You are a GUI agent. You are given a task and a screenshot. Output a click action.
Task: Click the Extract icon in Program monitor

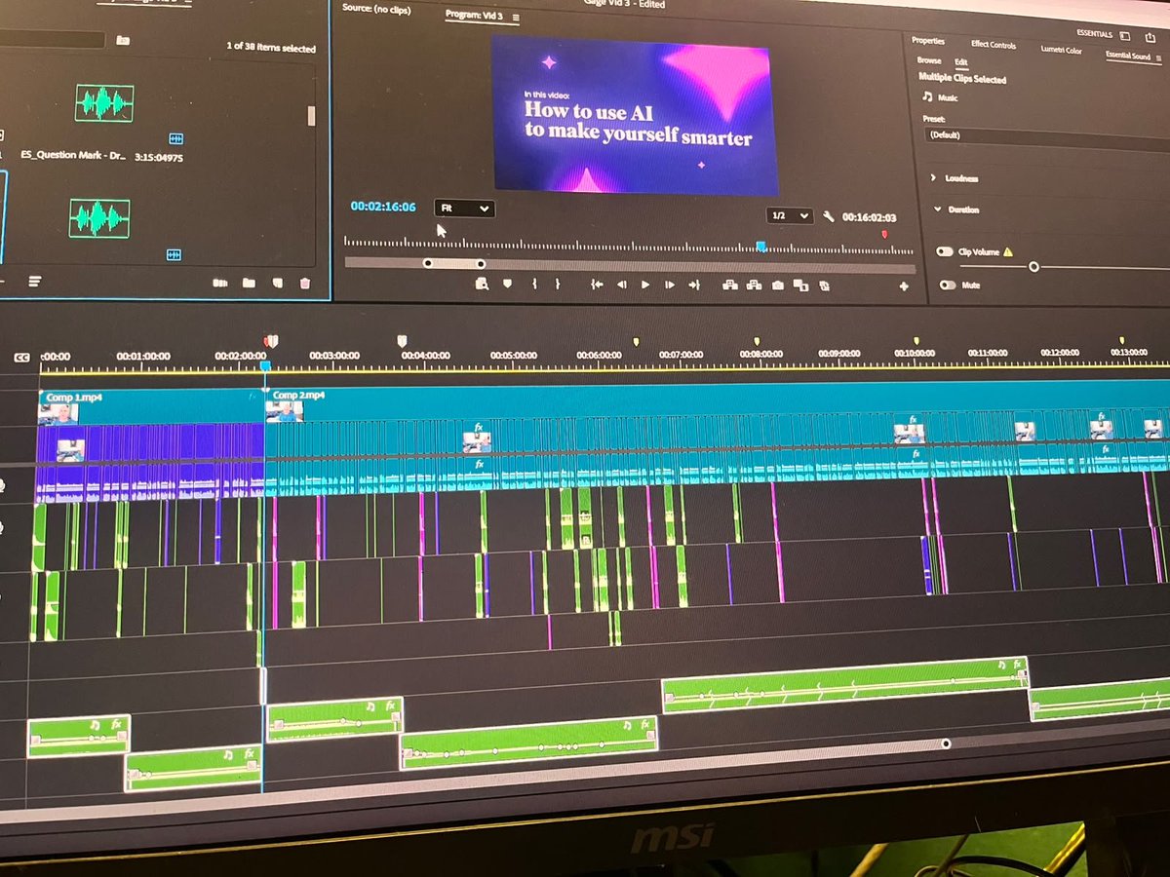click(x=754, y=286)
